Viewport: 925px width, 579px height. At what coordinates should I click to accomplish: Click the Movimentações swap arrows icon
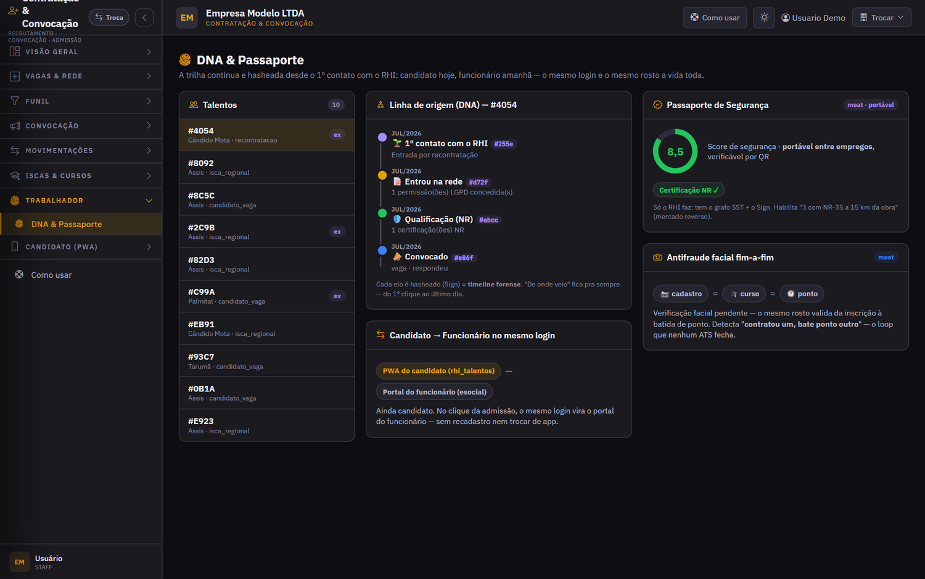coord(15,151)
